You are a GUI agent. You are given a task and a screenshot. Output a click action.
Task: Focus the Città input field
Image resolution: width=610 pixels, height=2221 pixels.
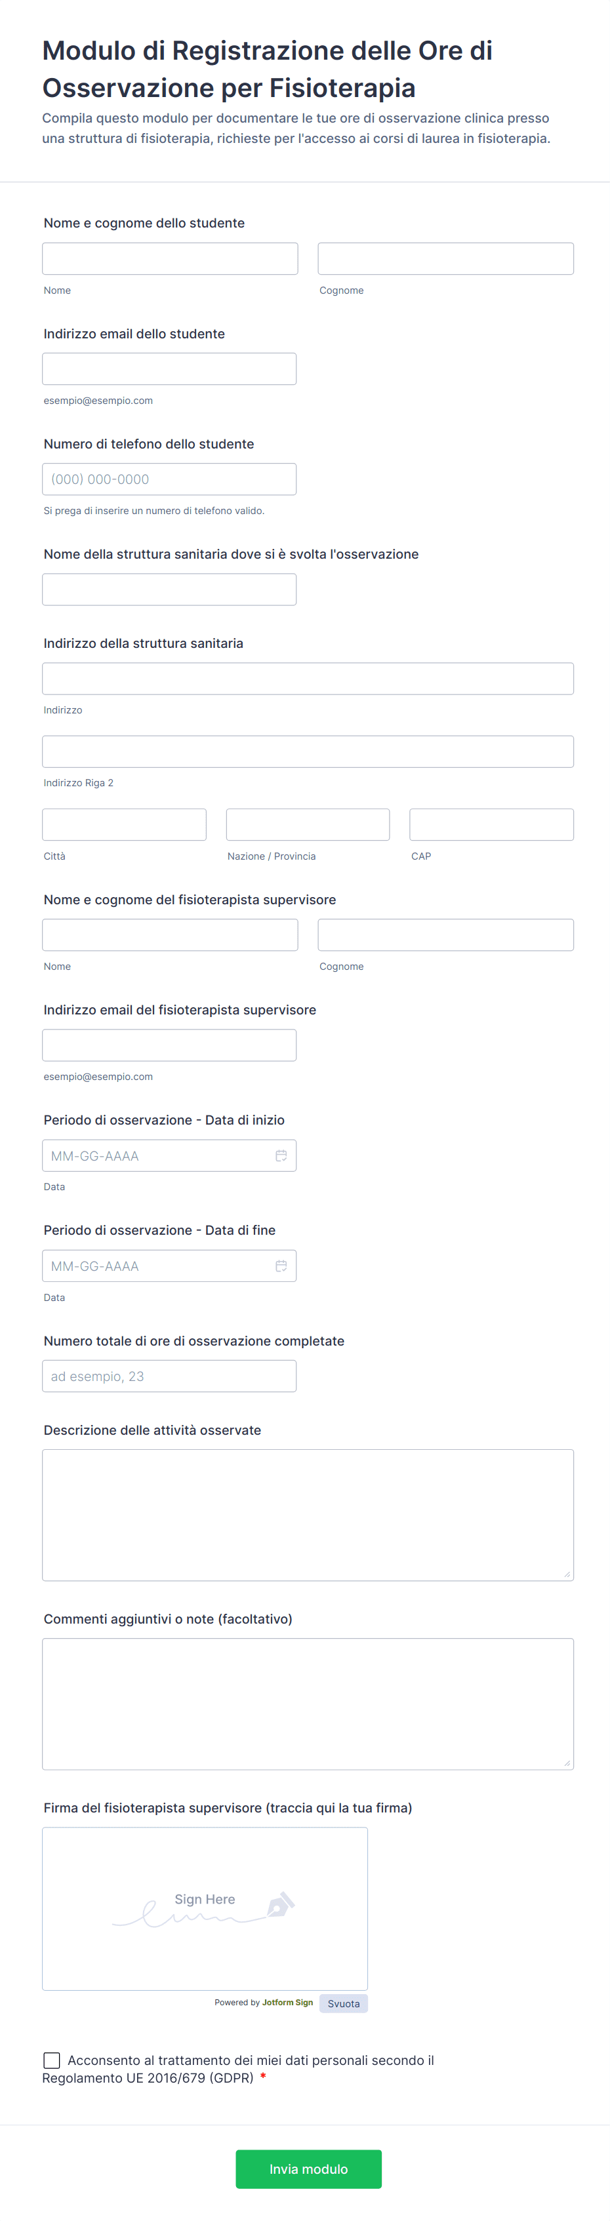124,824
